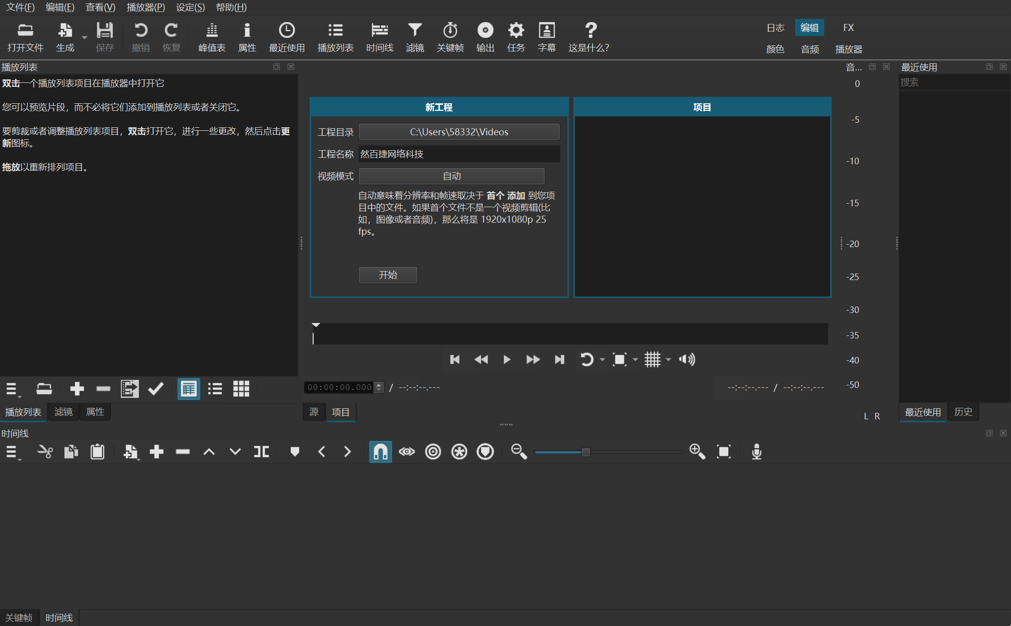Open the 查看(V) menu

click(100, 7)
